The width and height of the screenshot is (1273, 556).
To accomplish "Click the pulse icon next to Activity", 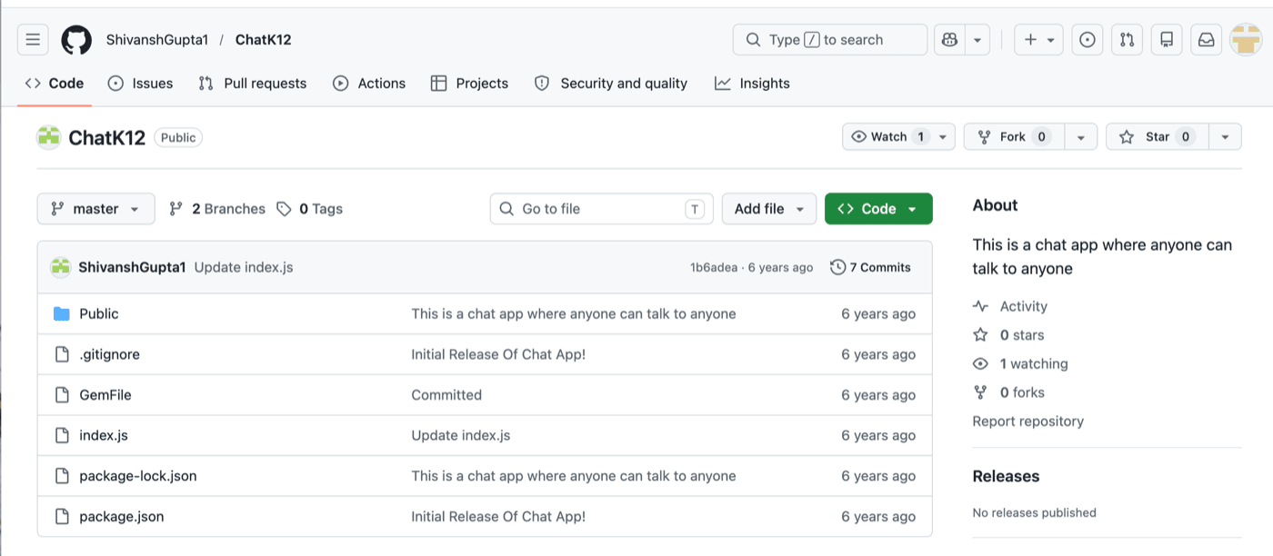I will pos(980,306).
